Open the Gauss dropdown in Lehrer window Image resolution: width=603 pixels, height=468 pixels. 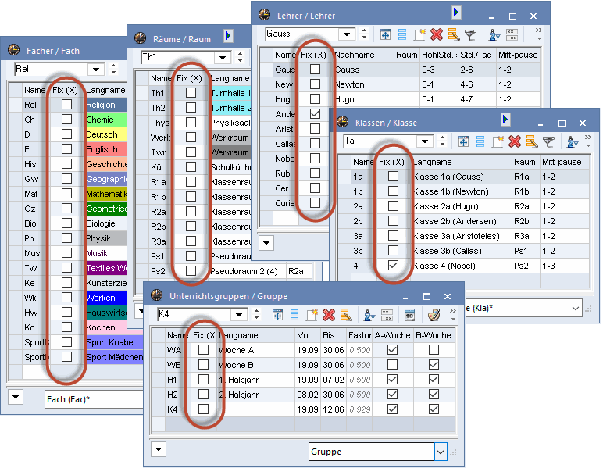(347, 34)
